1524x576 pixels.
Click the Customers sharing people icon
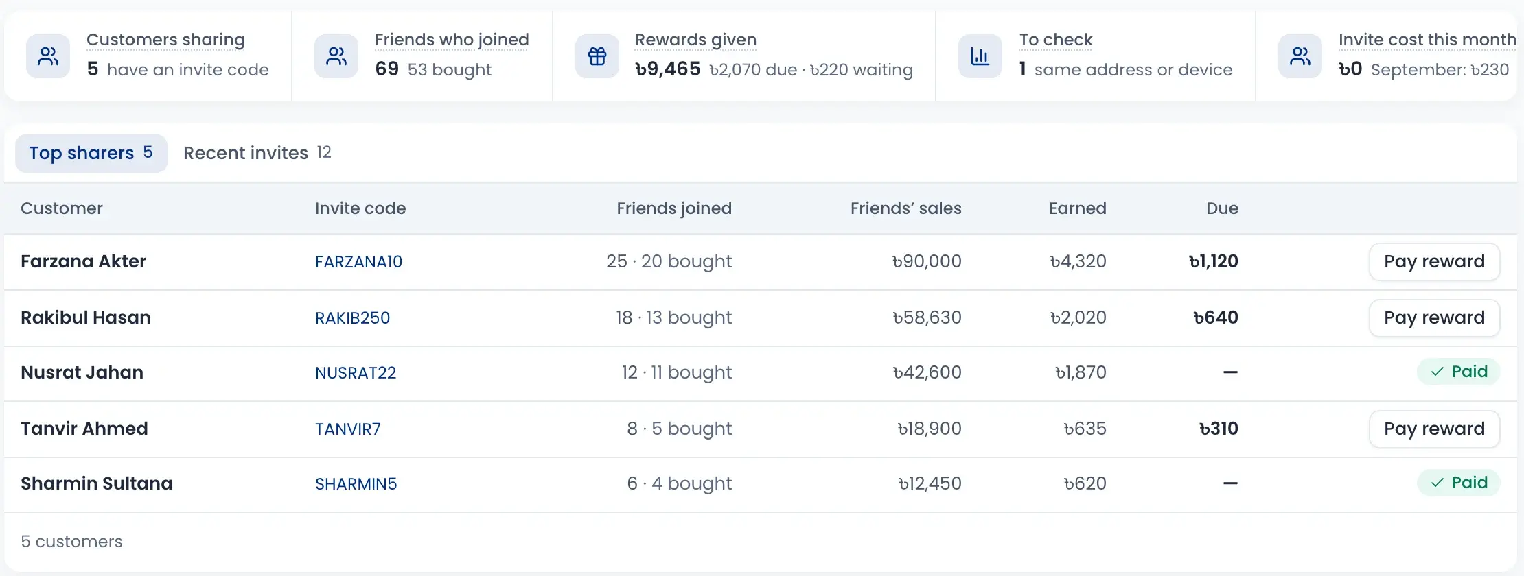tap(48, 56)
